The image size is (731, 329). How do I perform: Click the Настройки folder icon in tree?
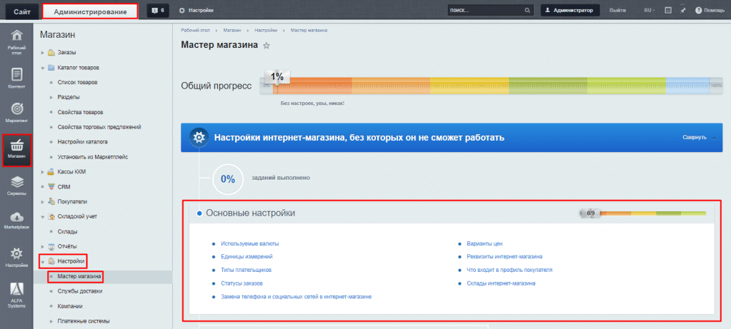click(x=51, y=261)
